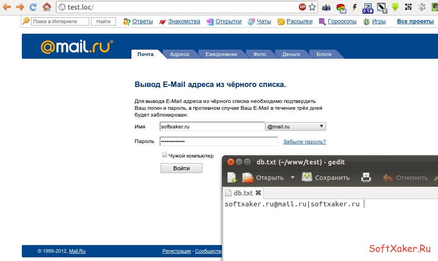This screenshot has width=438, height=261.
Task: Open the Открытки link
Action: (228, 21)
